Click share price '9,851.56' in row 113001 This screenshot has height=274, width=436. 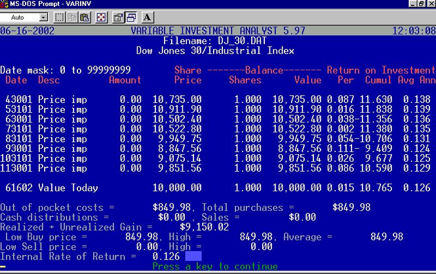[x=180, y=168]
